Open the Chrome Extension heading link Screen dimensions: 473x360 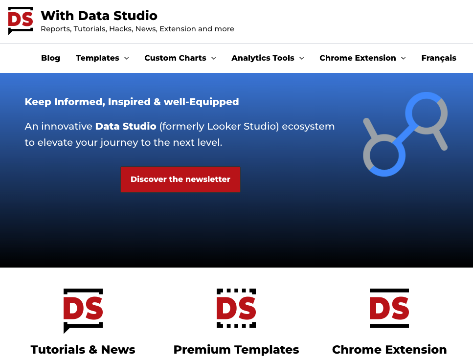click(x=389, y=349)
